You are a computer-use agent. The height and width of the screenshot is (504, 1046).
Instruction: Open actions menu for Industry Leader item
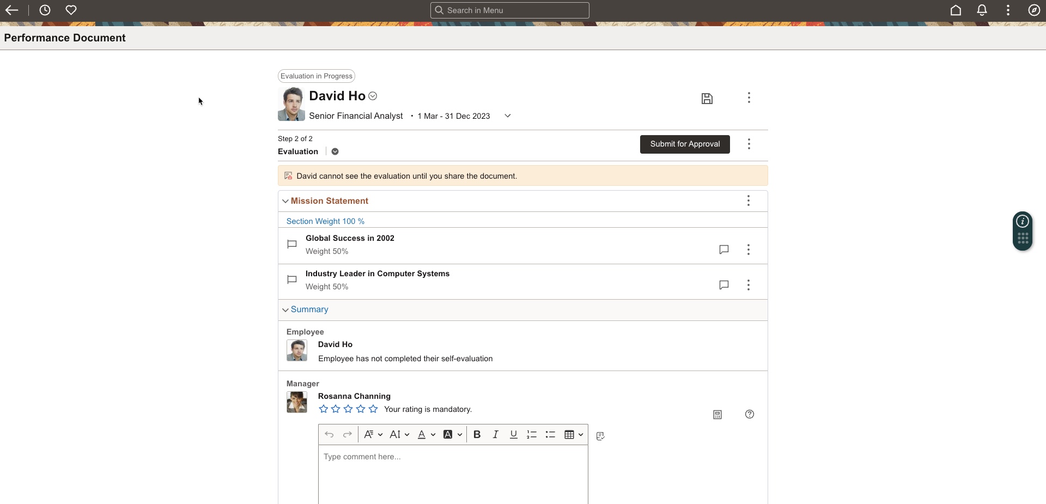749,285
